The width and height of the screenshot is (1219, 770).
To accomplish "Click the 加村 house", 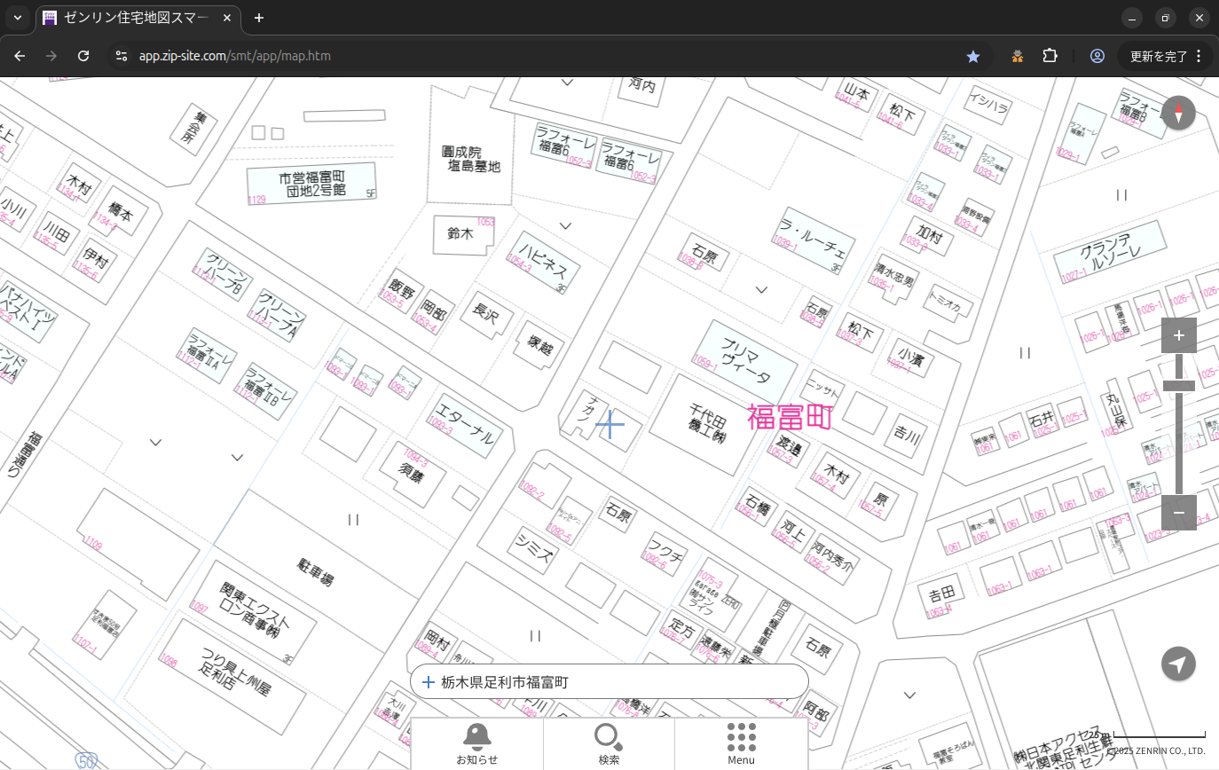I will [928, 235].
